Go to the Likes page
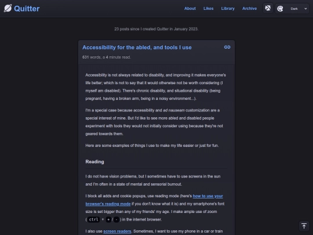The width and height of the screenshot is (313, 235). coord(209,8)
